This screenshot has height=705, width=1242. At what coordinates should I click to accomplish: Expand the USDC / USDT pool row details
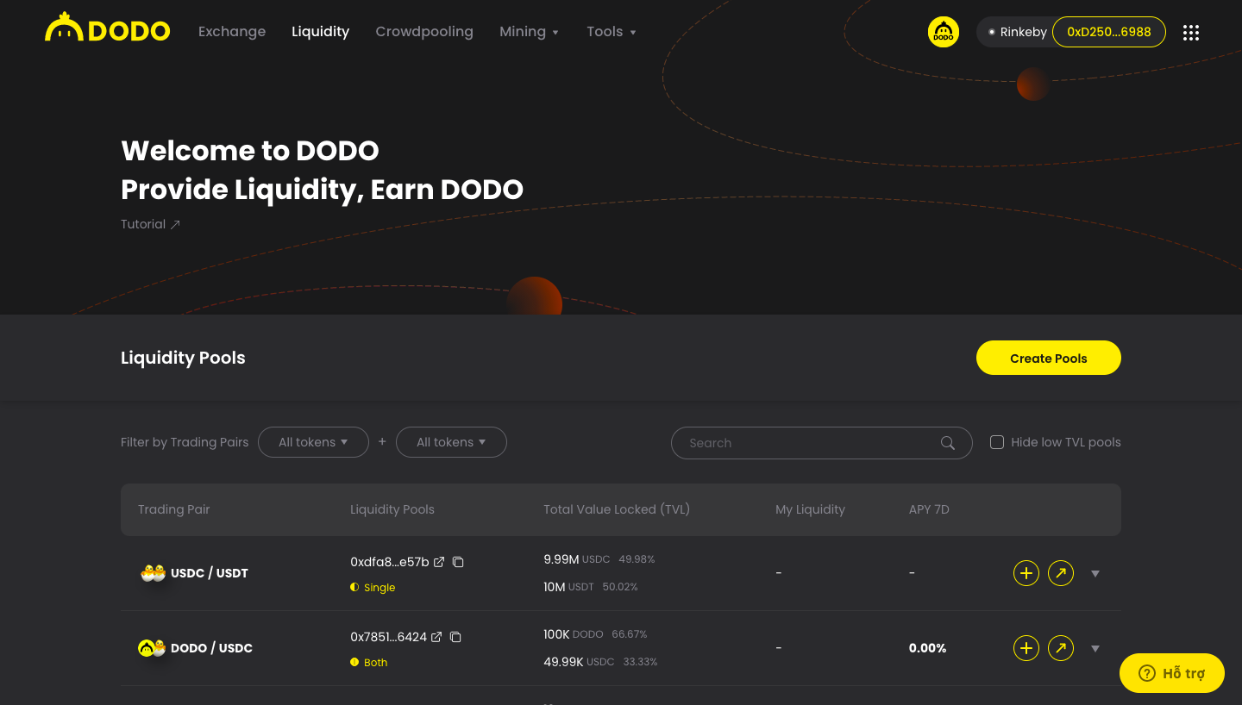coord(1095,573)
